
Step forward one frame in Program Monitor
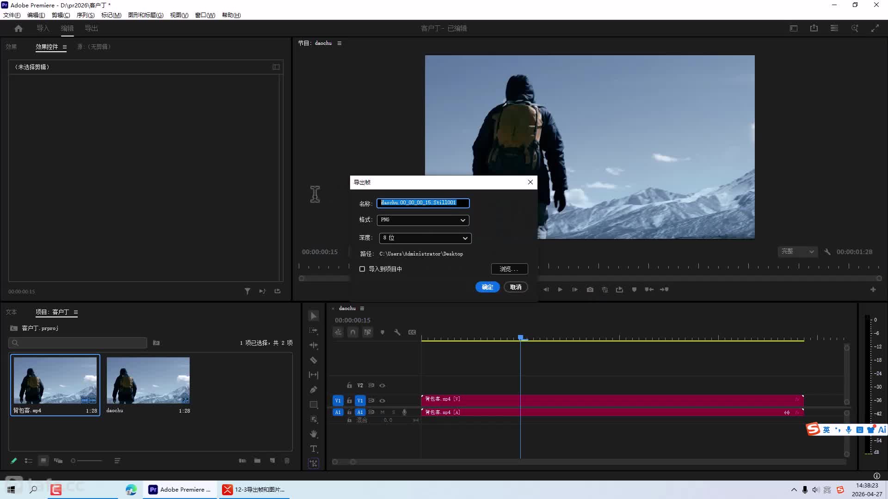[x=575, y=290]
